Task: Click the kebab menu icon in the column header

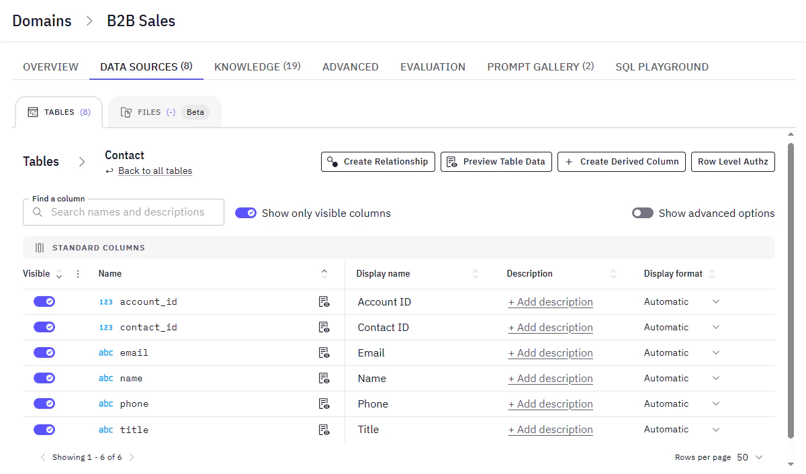Action: click(x=78, y=273)
